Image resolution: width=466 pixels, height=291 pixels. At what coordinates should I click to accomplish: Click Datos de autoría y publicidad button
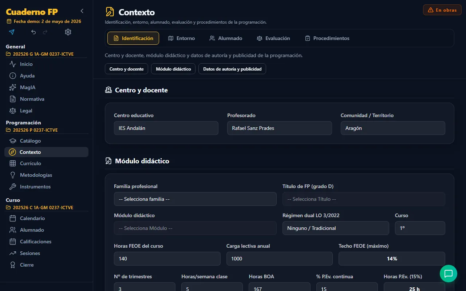[x=232, y=69]
